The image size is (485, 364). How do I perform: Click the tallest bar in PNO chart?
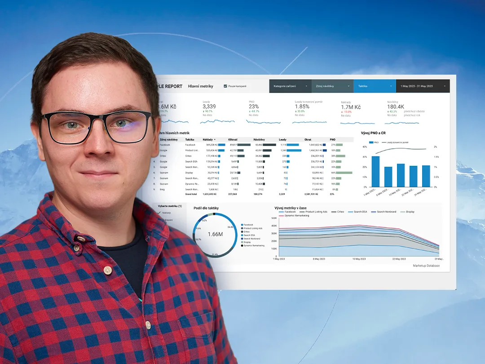click(x=375, y=172)
